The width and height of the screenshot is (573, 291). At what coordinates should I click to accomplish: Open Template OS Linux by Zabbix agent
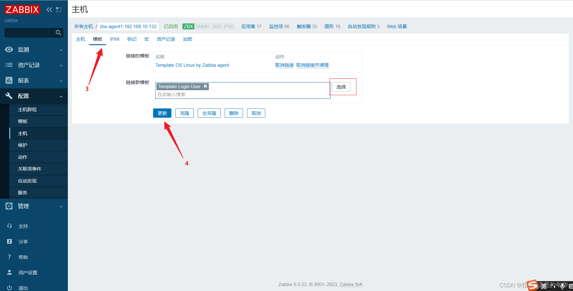coord(192,65)
